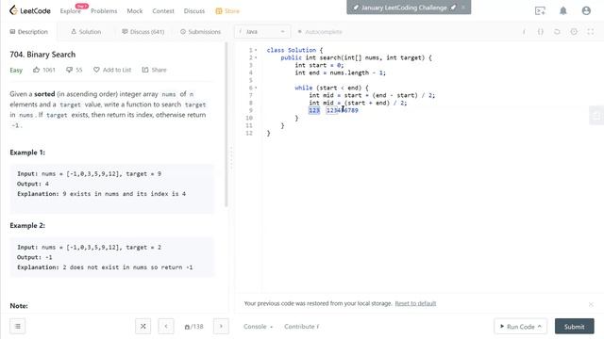Open the notifications bell
Screen dimensions: 604x339
coord(563,10)
